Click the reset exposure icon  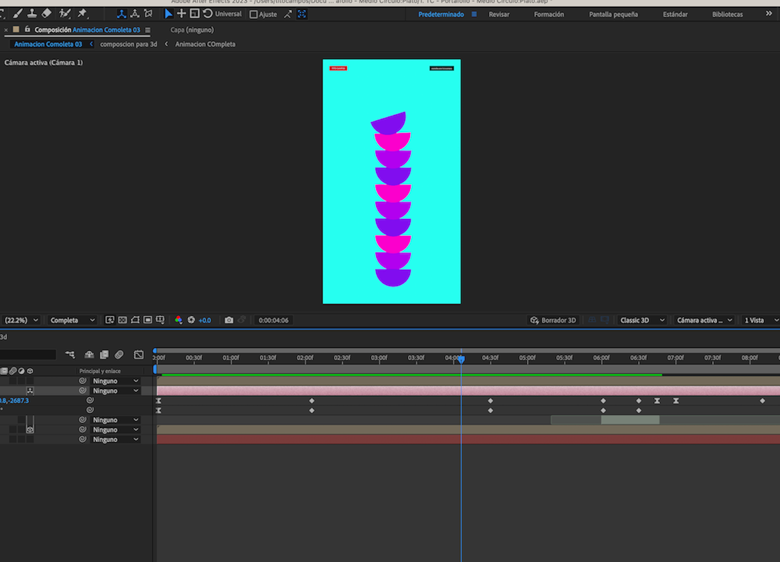pos(191,320)
